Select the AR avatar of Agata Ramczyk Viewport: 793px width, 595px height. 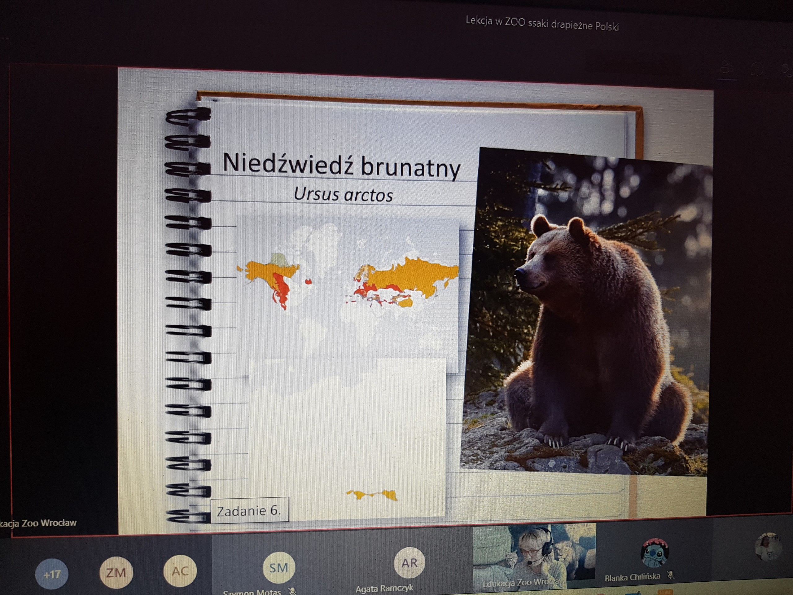click(x=409, y=563)
